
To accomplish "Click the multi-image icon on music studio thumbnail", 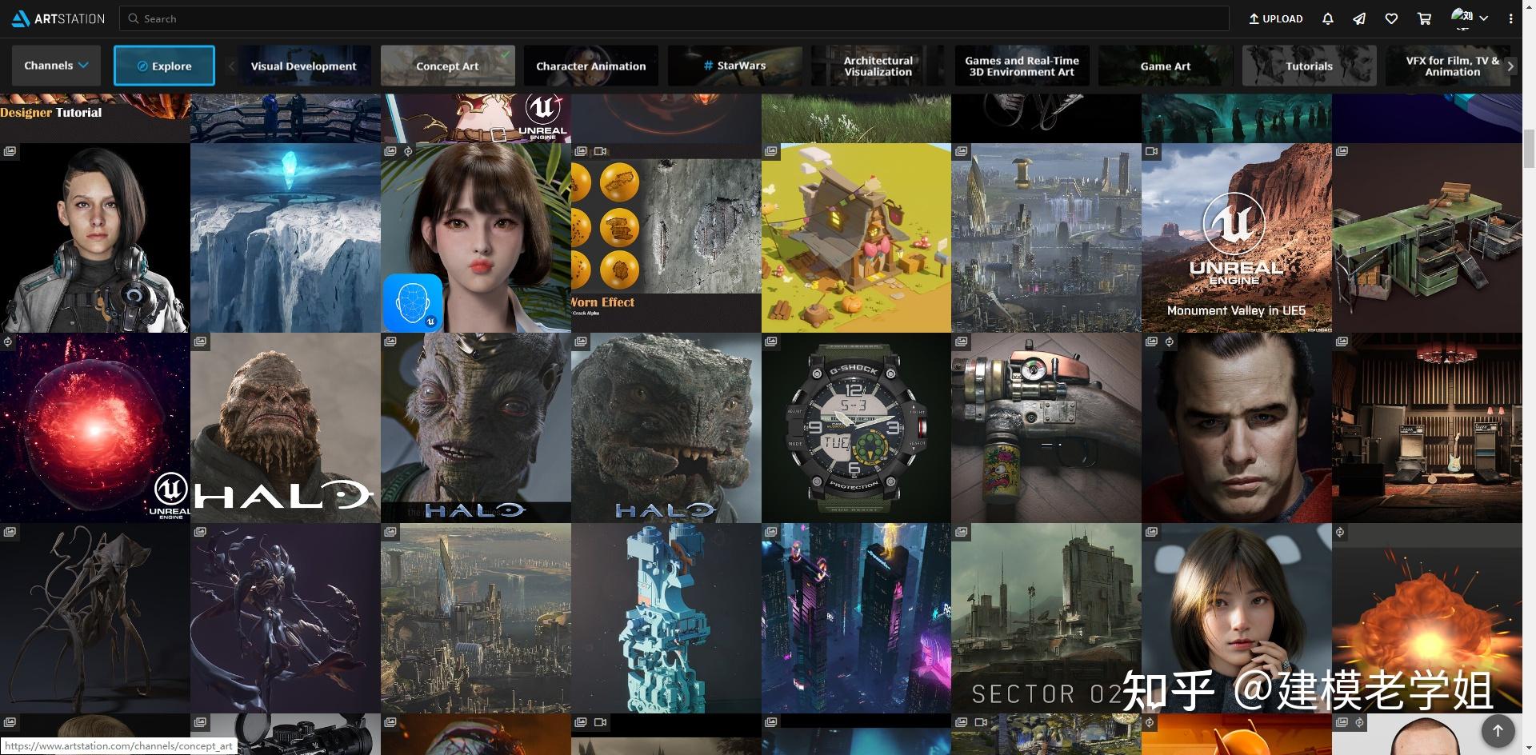I will pos(1342,342).
